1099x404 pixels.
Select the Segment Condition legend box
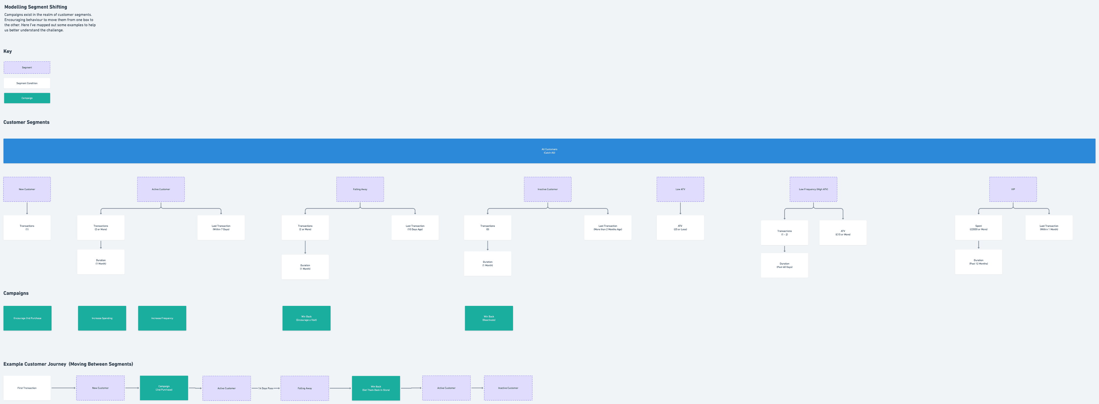point(27,83)
